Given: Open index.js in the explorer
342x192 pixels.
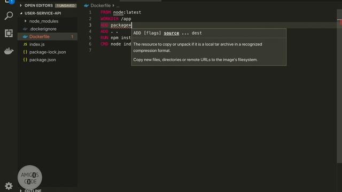Looking at the screenshot, I should [x=37, y=44].
